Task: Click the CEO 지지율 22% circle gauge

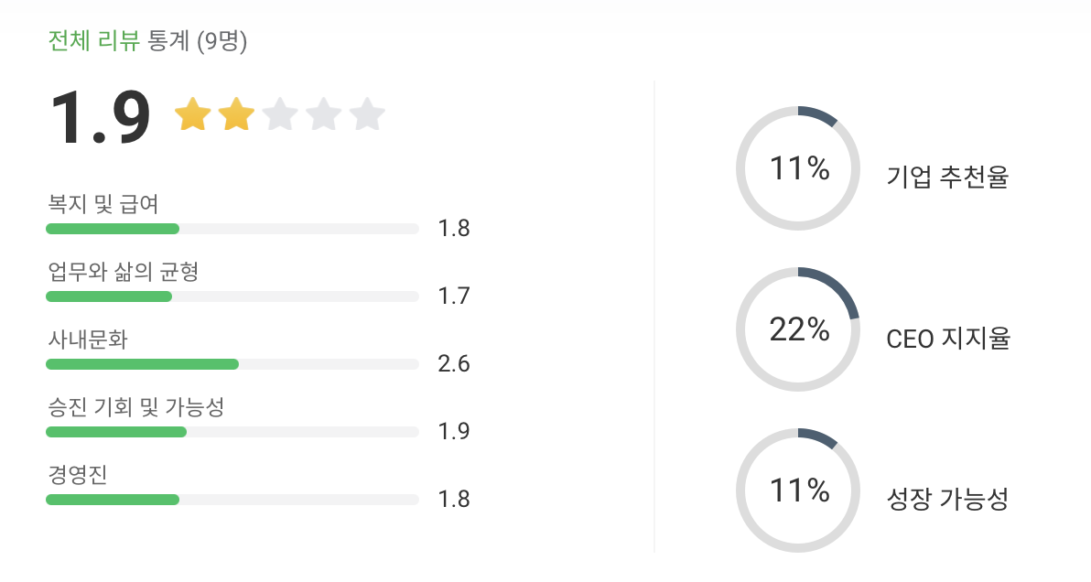Action: pos(798,329)
